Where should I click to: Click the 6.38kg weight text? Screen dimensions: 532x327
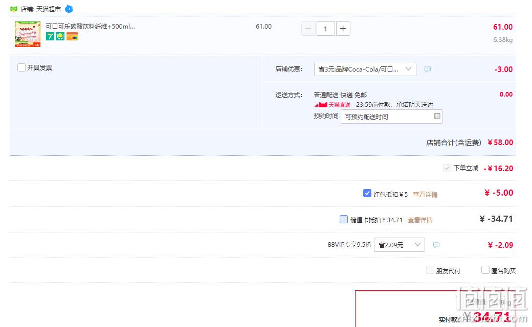pyautogui.click(x=503, y=40)
